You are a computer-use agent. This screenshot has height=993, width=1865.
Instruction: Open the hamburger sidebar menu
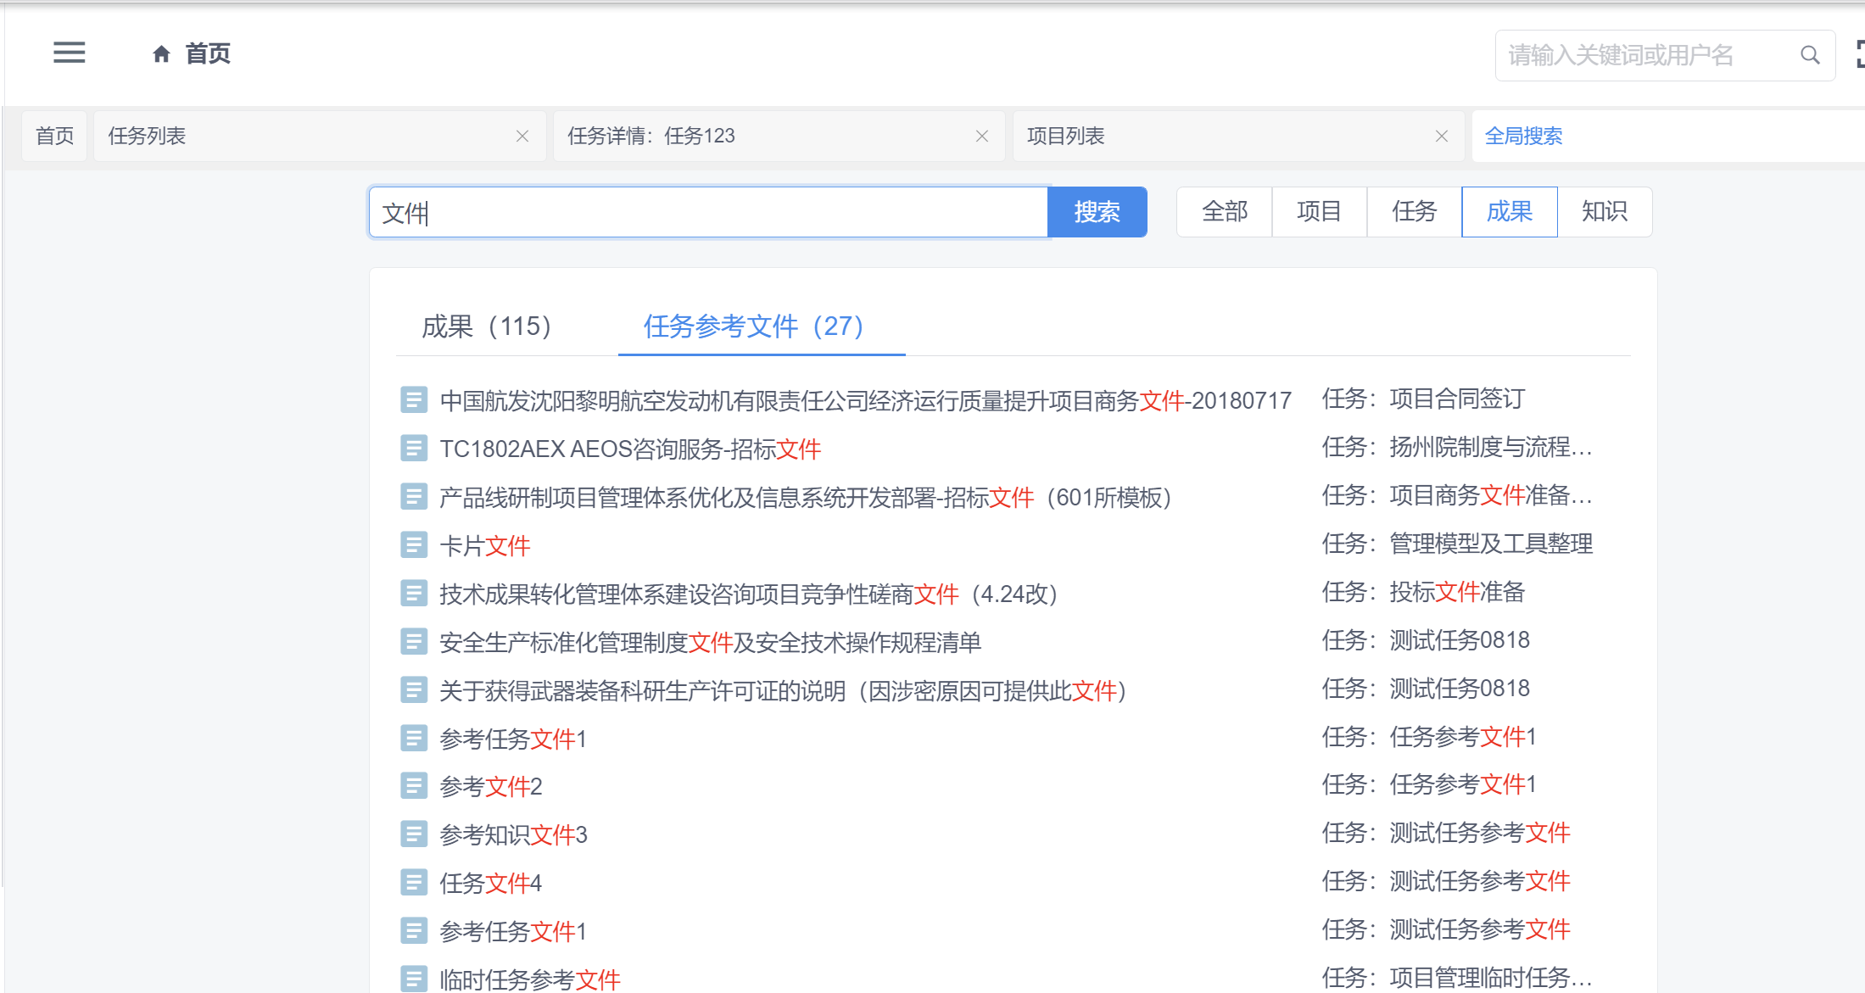69,53
